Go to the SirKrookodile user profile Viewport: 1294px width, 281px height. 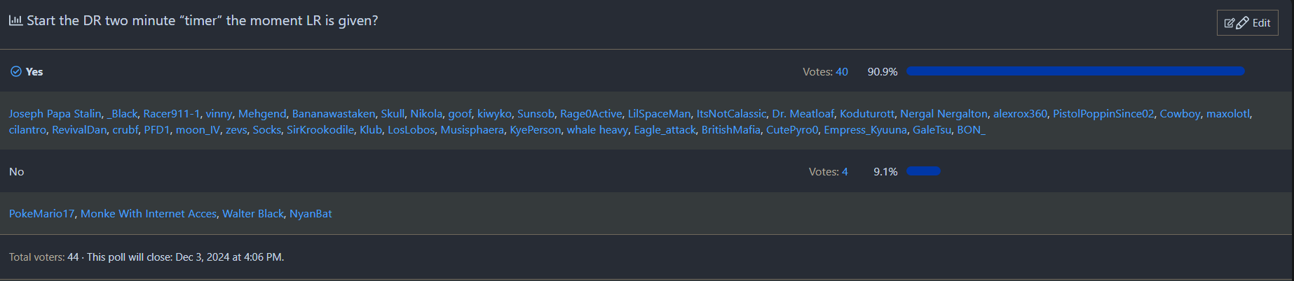tap(320, 130)
